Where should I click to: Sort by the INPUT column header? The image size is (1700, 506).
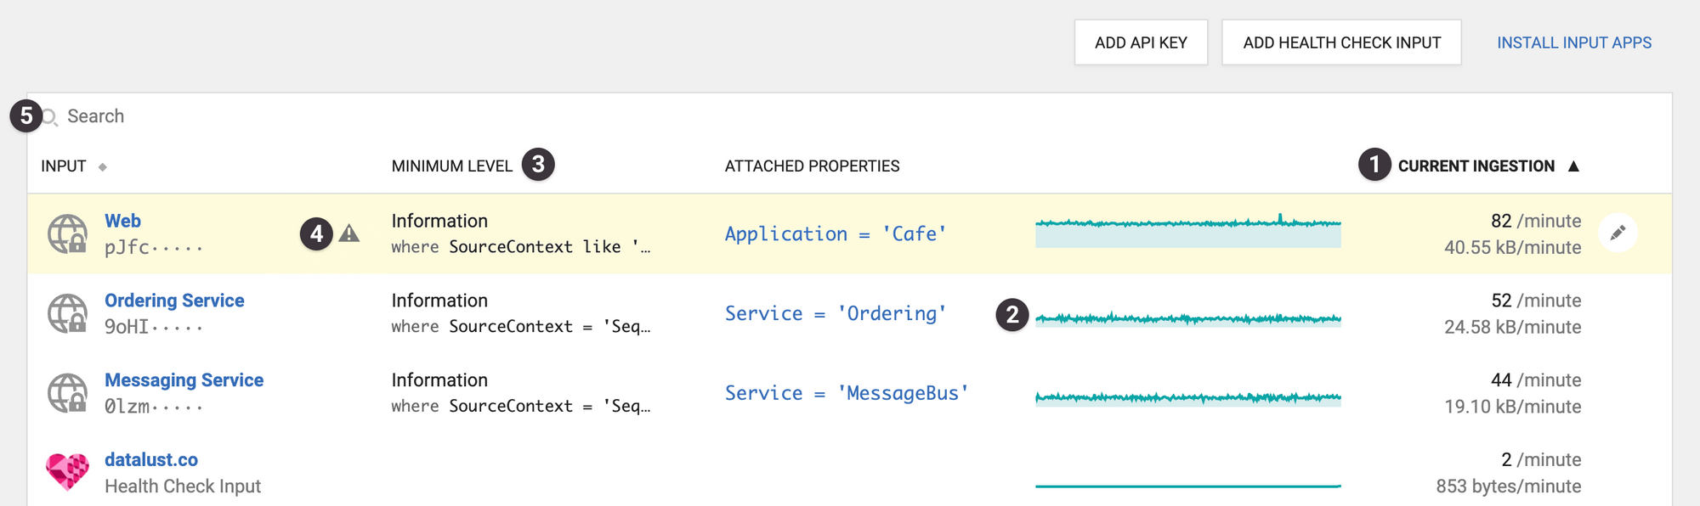pos(64,166)
